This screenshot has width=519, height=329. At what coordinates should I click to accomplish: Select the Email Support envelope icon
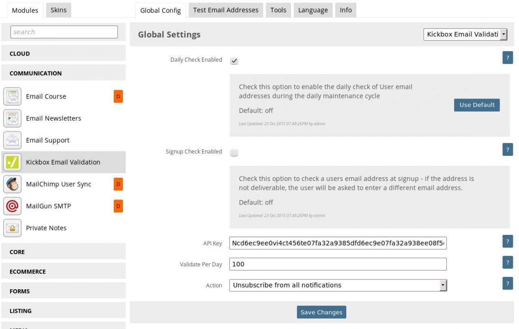tap(12, 140)
